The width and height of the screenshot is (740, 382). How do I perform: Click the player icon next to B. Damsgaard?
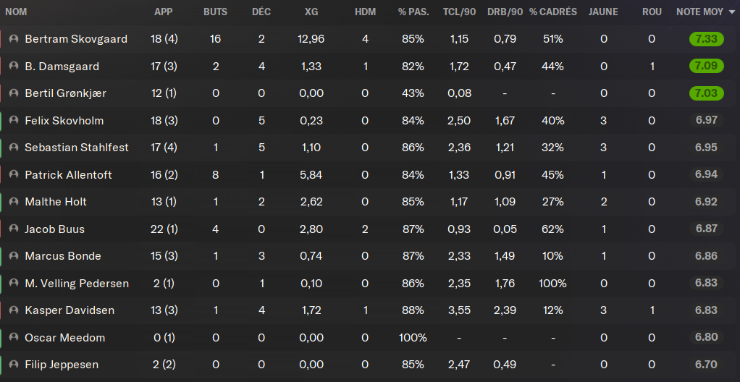pyautogui.click(x=14, y=67)
